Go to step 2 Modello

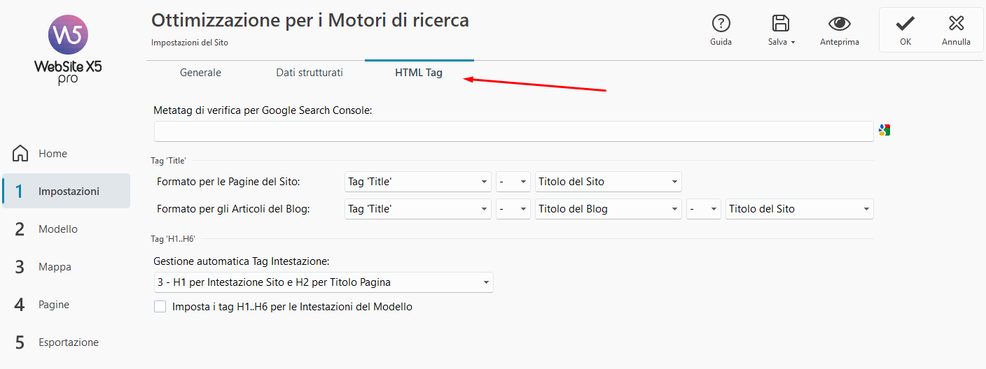(58, 229)
